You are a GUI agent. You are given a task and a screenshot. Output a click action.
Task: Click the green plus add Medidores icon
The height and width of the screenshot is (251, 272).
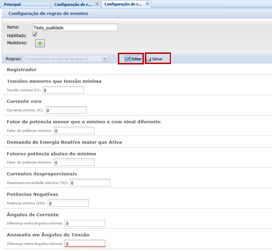tap(40, 44)
